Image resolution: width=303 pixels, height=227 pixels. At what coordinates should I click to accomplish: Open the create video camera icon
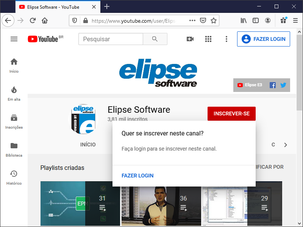coord(190,39)
